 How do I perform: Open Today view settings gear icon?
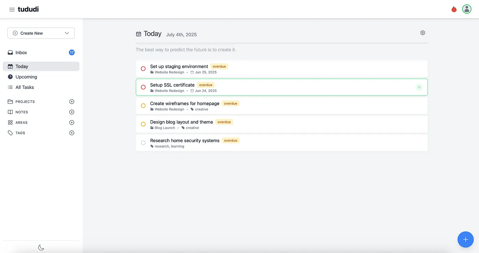(423, 33)
